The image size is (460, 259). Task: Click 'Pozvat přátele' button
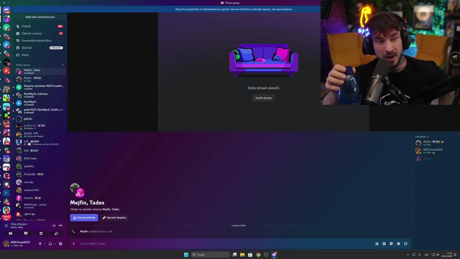tap(84, 218)
